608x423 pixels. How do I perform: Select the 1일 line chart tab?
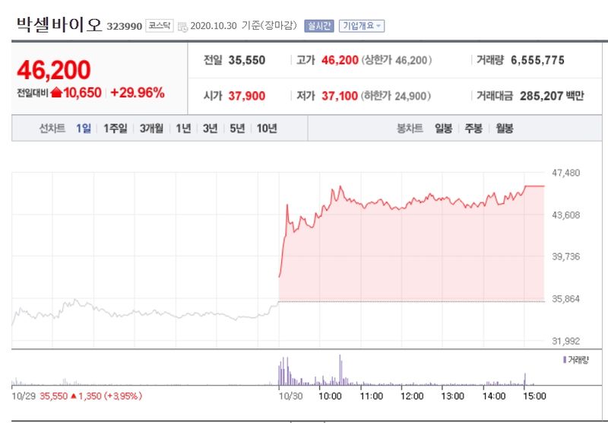pyautogui.click(x=84, y=129)
